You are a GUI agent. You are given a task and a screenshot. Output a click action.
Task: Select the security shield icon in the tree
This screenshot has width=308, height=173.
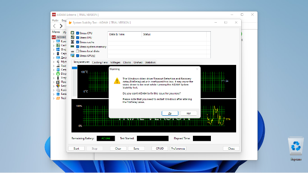pyautogui.click(x=58, y=86)
